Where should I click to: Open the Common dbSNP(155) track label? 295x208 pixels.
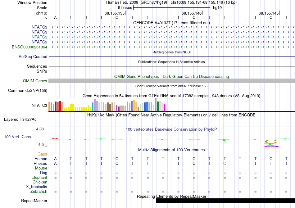point(27,90)
